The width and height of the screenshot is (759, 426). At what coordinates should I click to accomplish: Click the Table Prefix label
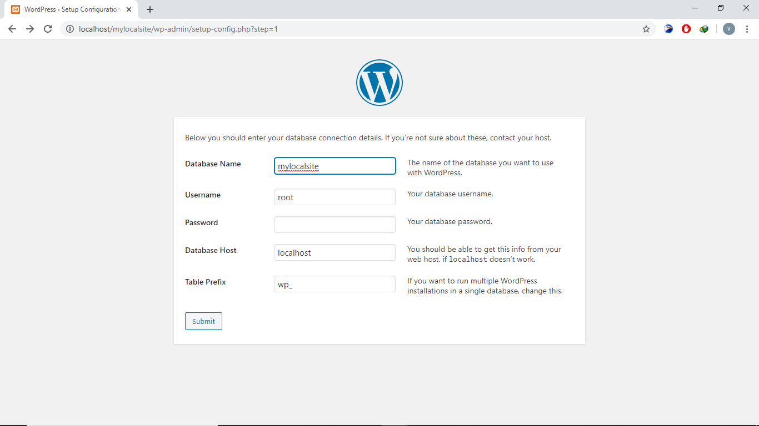[x=206, y=282]
